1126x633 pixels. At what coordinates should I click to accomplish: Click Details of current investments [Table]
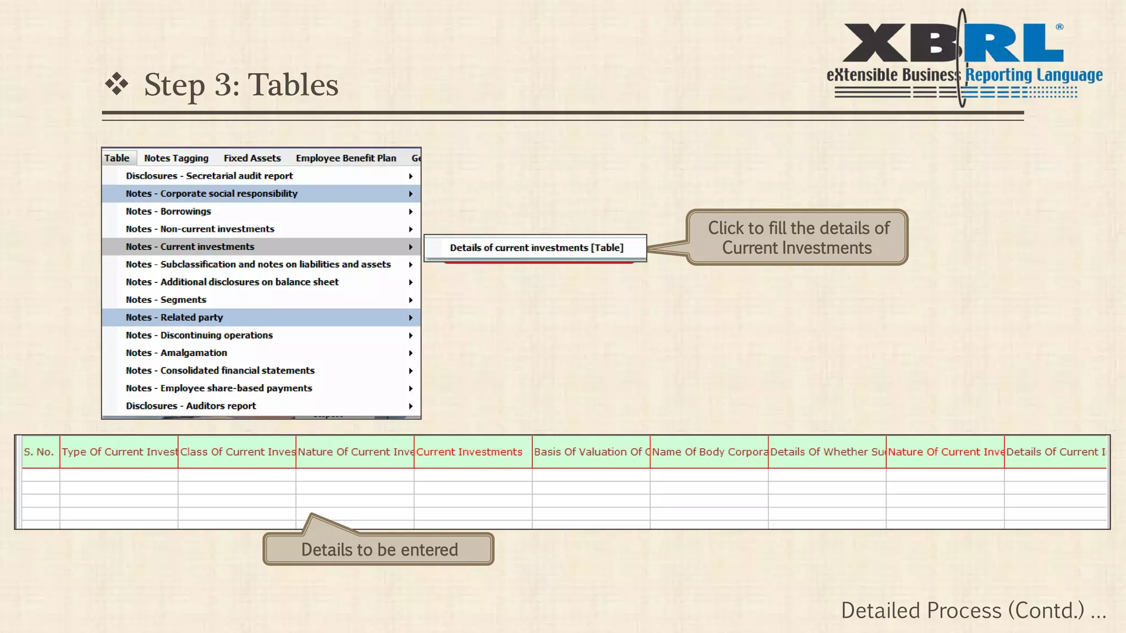[x=536, y=248]
